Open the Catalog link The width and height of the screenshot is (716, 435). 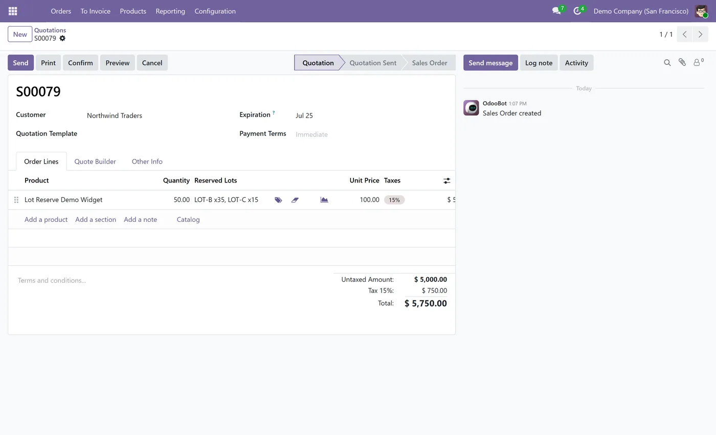pos(188,219)
